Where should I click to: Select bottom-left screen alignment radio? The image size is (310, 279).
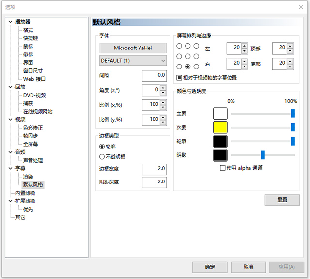pos(179,66)
